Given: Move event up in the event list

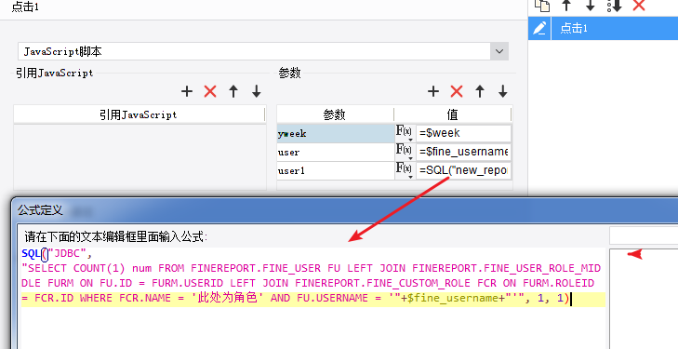Looking at the screenshot, I should pyautogui.click(x=566, y=6).
